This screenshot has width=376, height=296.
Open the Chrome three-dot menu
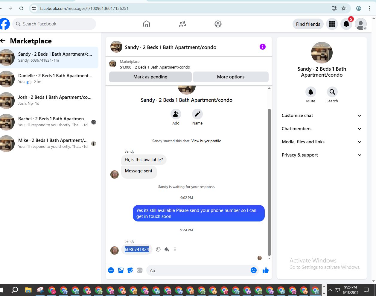tap(369, 8)
